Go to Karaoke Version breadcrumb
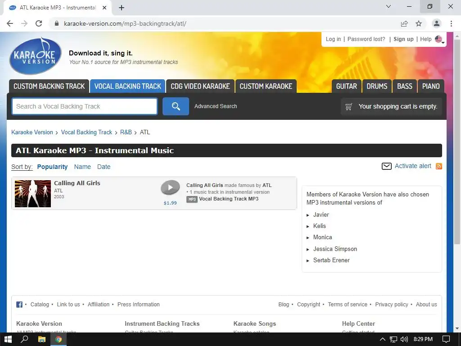This screenshot has width=461, height=346. pos(32,132)
